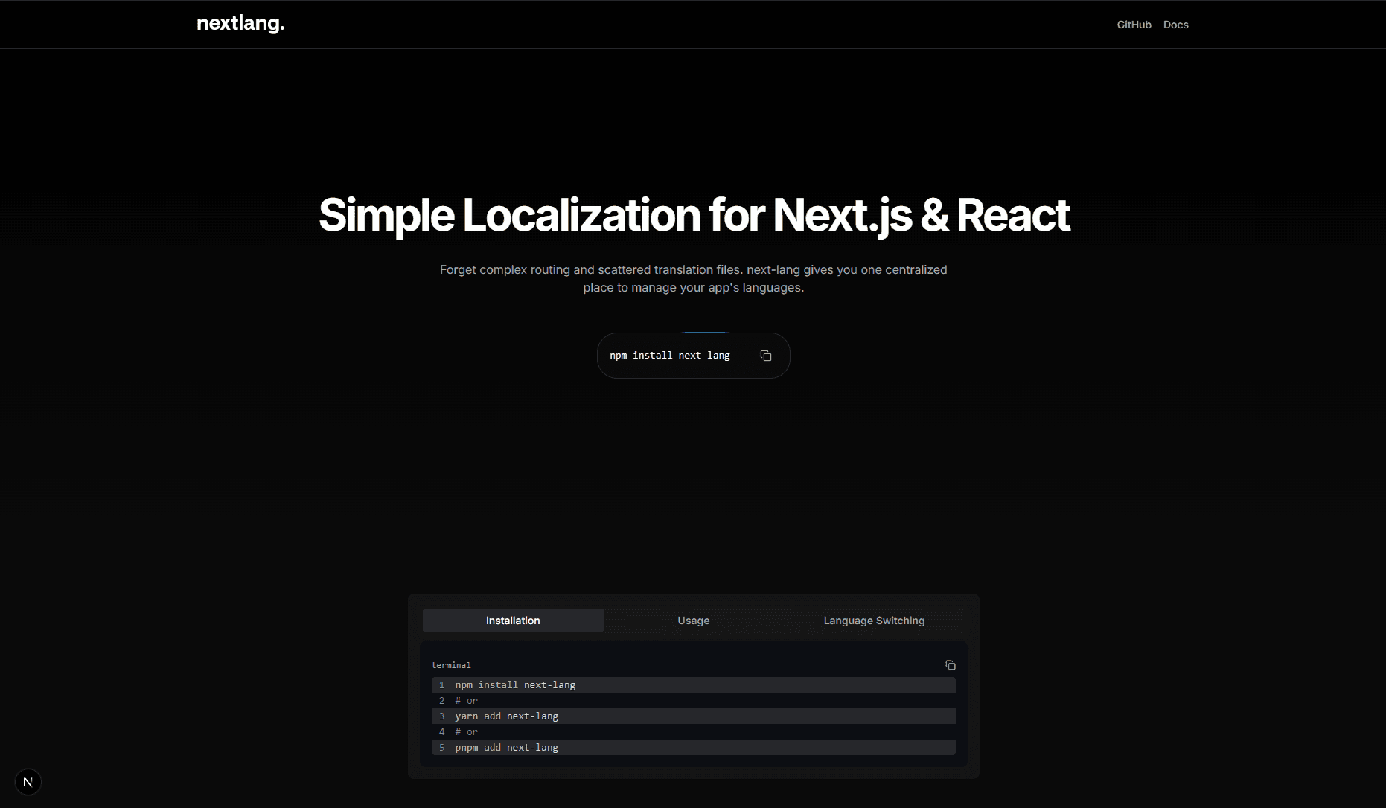Copy the npm install command in hero pill
The image size is (1386, 808).
click(765, 356)
